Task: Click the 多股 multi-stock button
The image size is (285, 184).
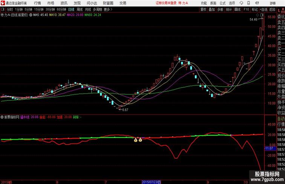Action: point(220,9)
